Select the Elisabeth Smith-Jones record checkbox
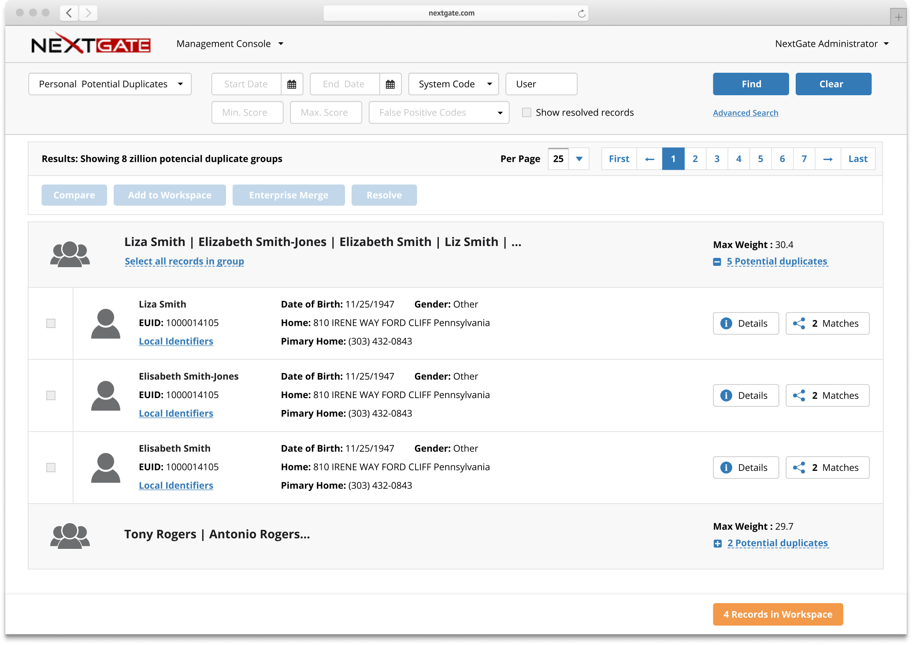This screenshot has width=912, height=645. [51, 395]
